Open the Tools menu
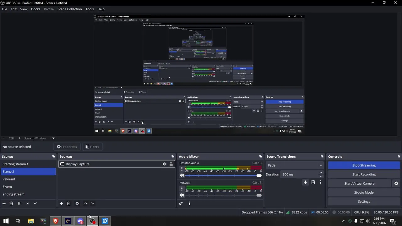Viewport: 402px width, 226px height. pyautogui.click(x=90, y=9)
